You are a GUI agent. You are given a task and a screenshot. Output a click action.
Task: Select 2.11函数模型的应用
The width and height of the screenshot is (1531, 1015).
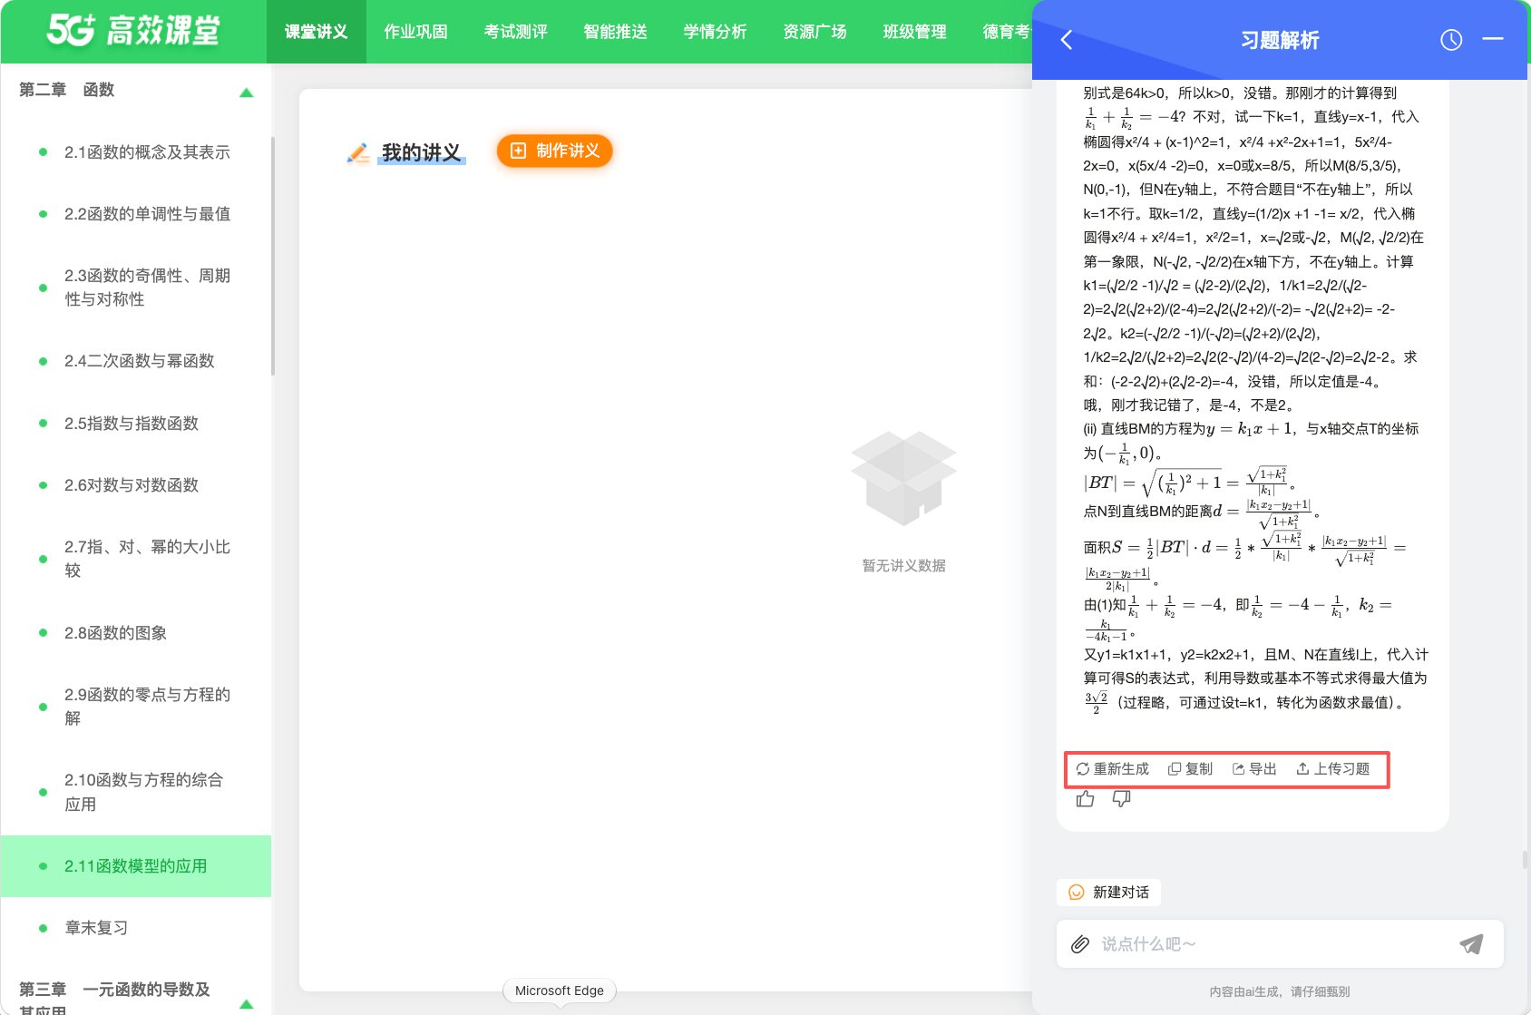[x=136, y=866]
